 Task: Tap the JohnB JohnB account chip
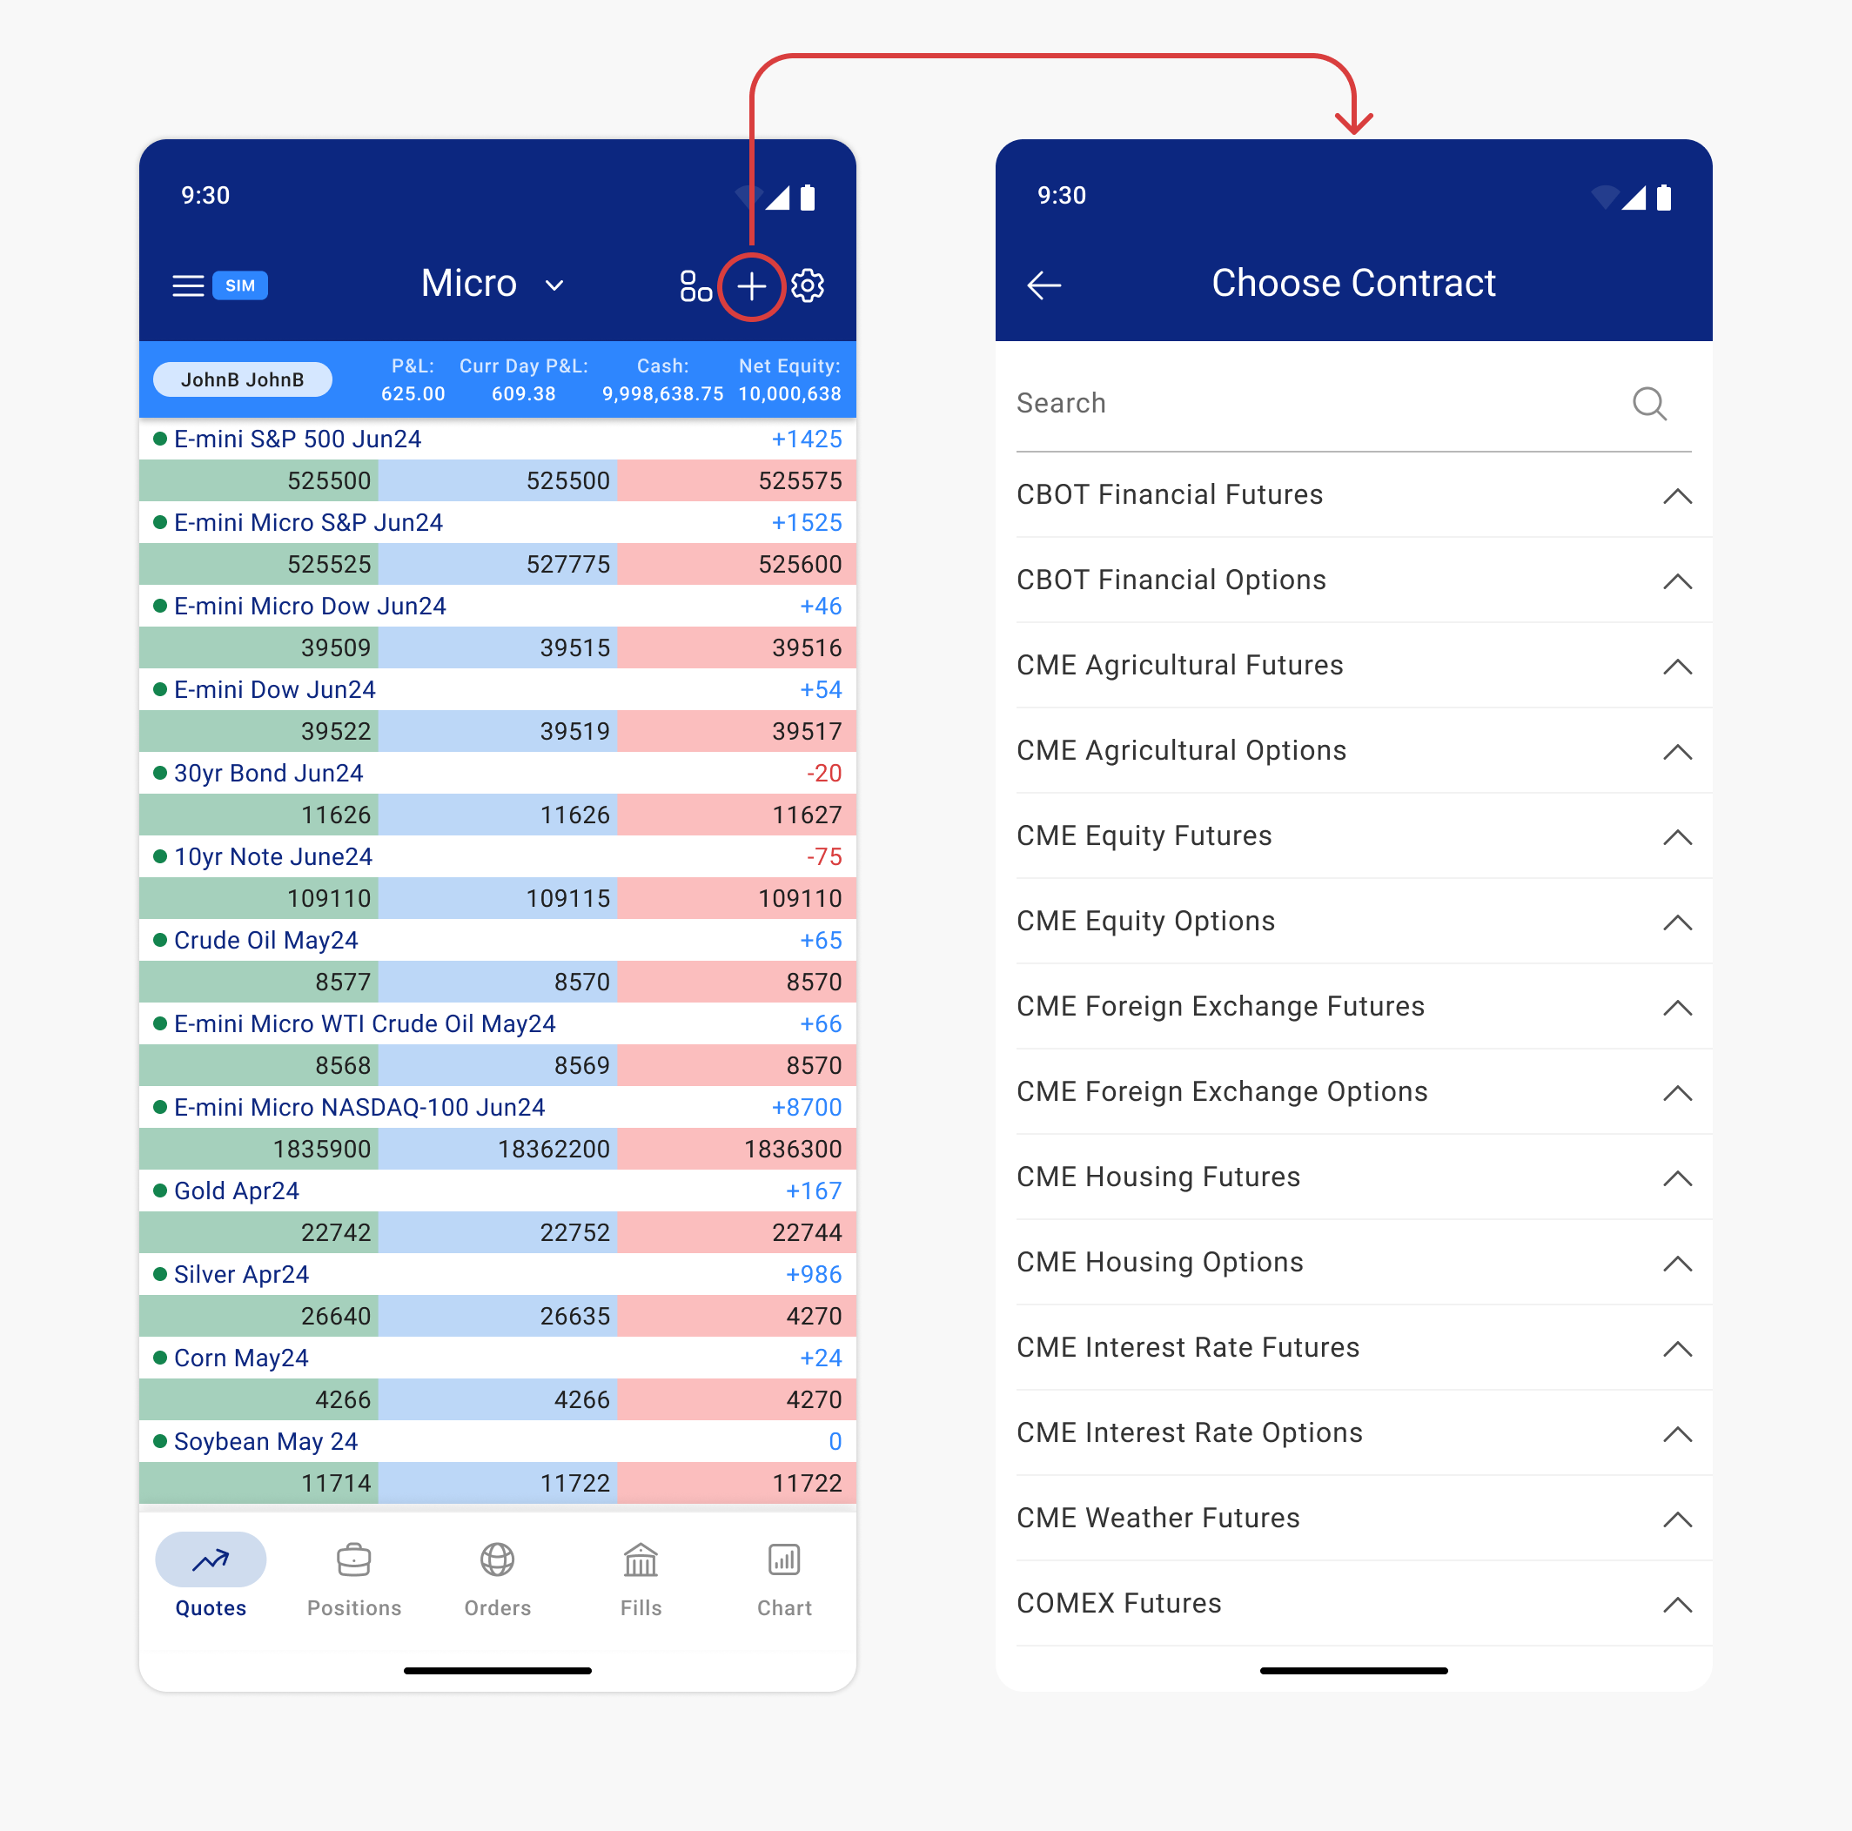(x=242, y=379)
